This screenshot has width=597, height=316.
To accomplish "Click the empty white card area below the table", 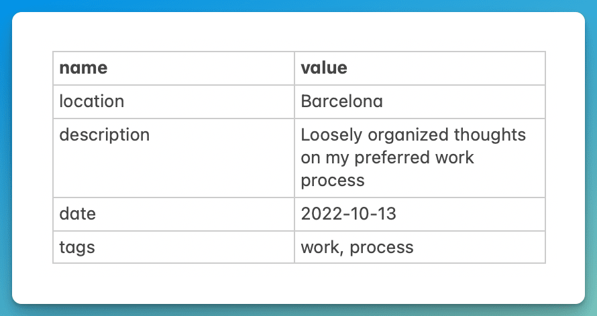I will click(x=298, y=283).
